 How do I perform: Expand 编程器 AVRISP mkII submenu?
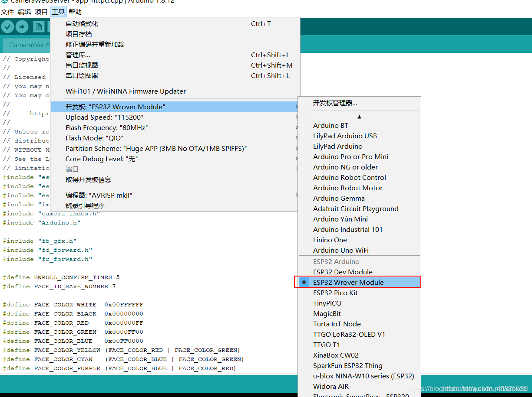pos(175,195)
